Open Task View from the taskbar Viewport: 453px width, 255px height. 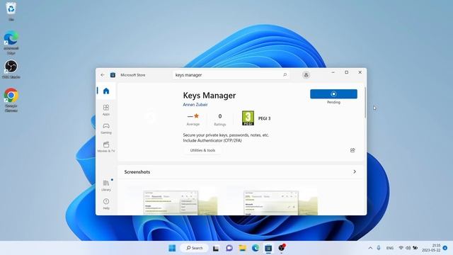[x=216, y=248]
